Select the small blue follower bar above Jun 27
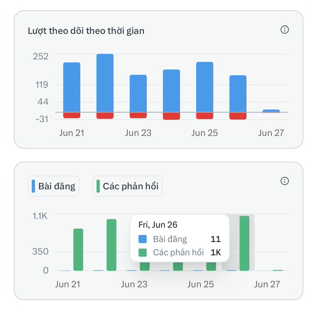317x312 pixels. click(271, 111)
